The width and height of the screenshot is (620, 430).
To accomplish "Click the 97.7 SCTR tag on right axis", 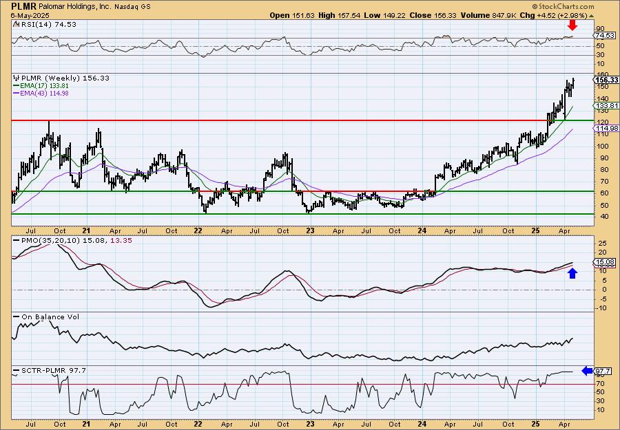I will [x=603, y=371].
